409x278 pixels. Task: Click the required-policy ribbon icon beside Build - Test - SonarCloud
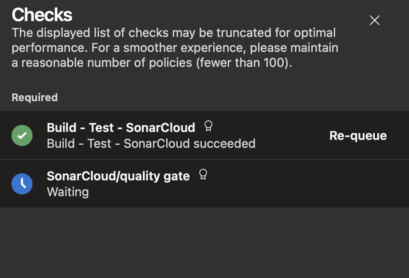pyautogui.click(x=208, y=126)
